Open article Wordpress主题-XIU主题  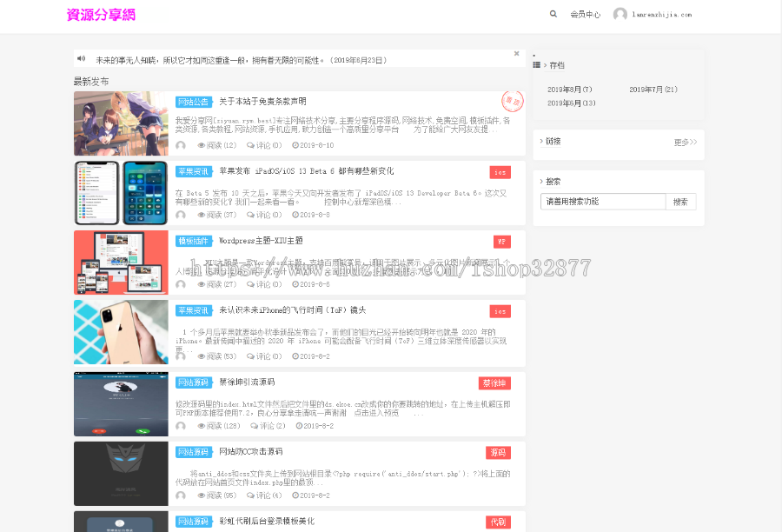[261, 240]
